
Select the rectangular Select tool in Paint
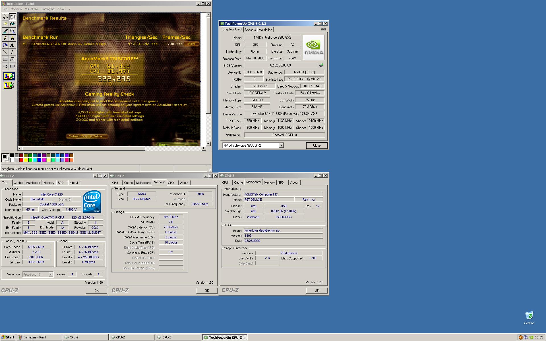pos(13,17)
